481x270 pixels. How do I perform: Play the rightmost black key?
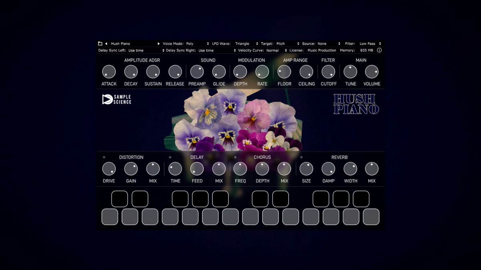coord(361,199)
